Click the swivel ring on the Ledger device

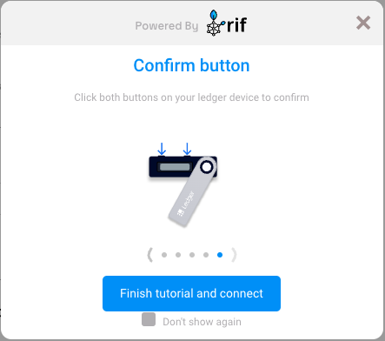(x=207, y=167)
